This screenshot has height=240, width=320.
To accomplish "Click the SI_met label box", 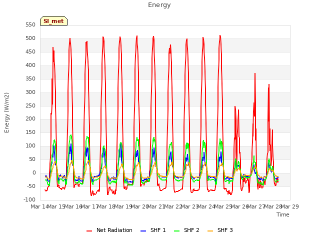I will click(x=53, y=21).
